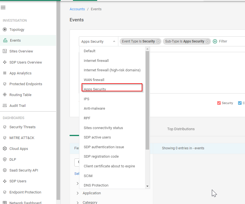This screenshot has height=204, width=245.
Task: Remove the Event Type Is Security filter
Action: pos(158,41)
